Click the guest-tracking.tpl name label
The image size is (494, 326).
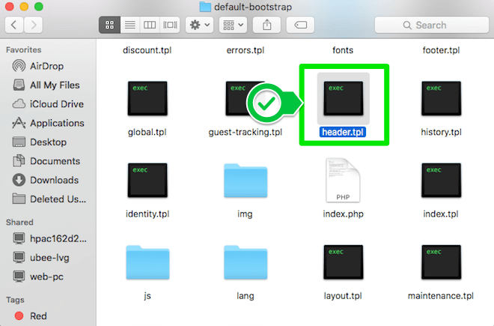[245, 132]
